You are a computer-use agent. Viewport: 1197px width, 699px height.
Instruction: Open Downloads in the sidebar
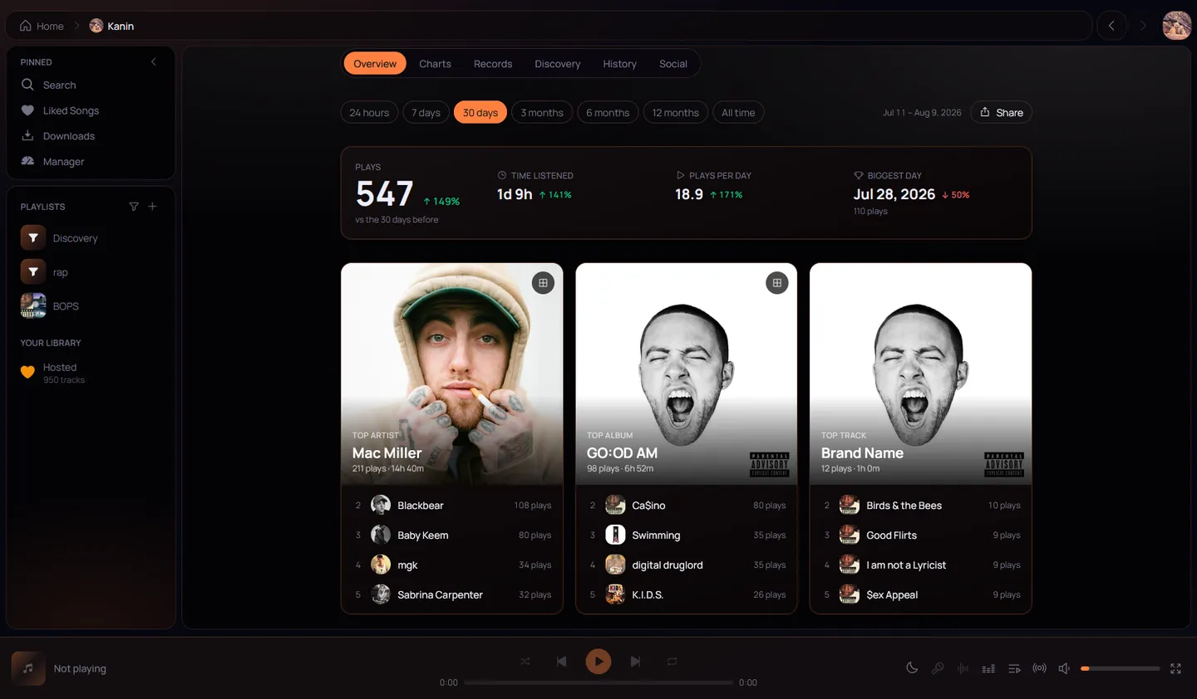point(91,136)
